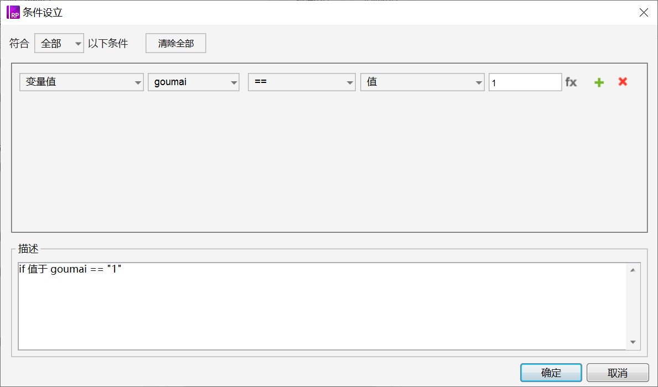Image resolution: width=658 pixels, height=387 pixels.
Task: Click the 以下条件 label text
Action: tap(108, 43)
